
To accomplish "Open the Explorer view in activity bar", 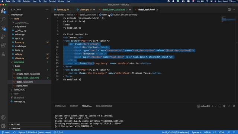I will tap(3, 11).
